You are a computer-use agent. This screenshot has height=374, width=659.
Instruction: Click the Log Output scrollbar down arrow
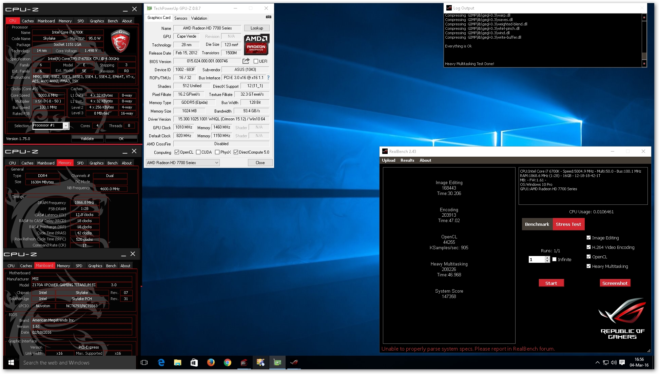(644, 63)
